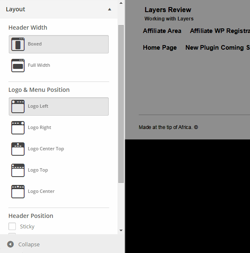Click the Logo Center Top label

(x=46, y=149)
